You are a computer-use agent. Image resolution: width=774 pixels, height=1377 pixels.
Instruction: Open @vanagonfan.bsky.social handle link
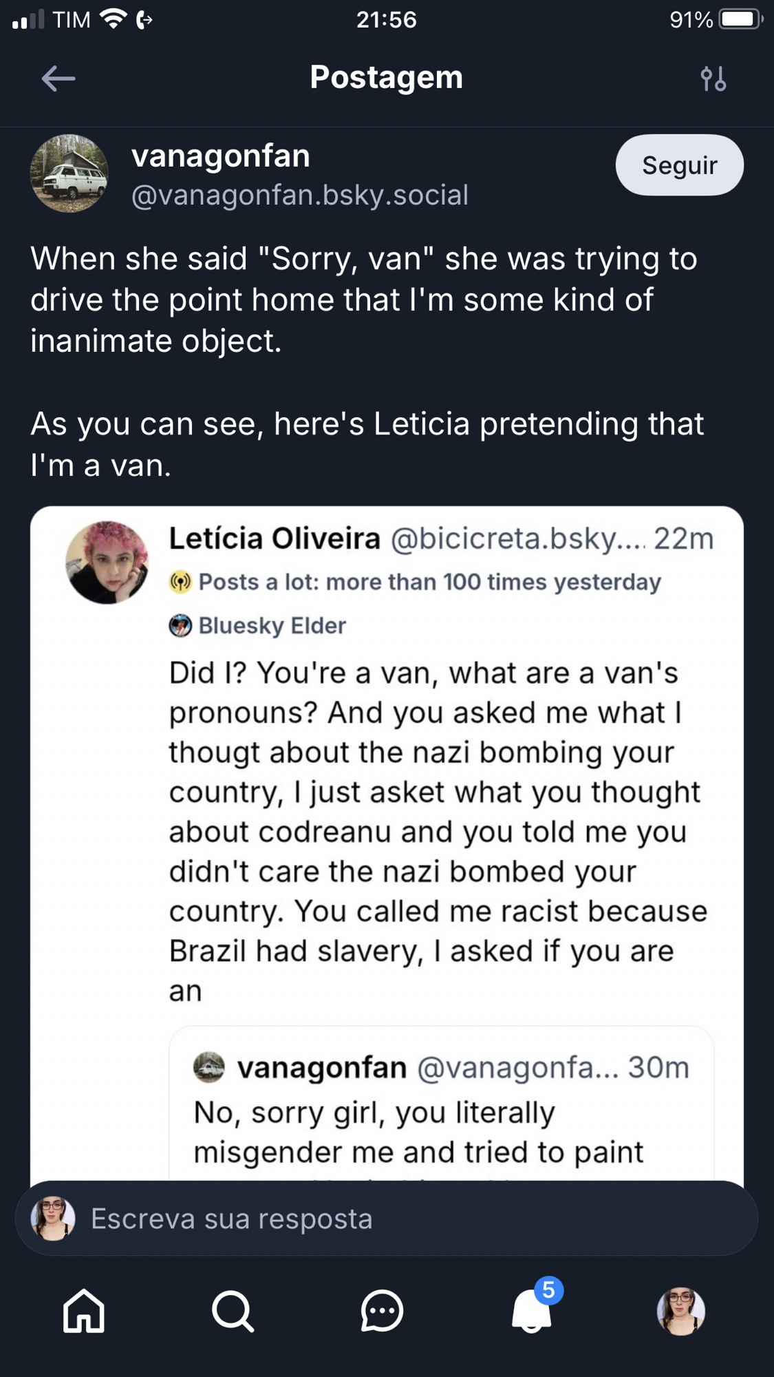[299, 196]
